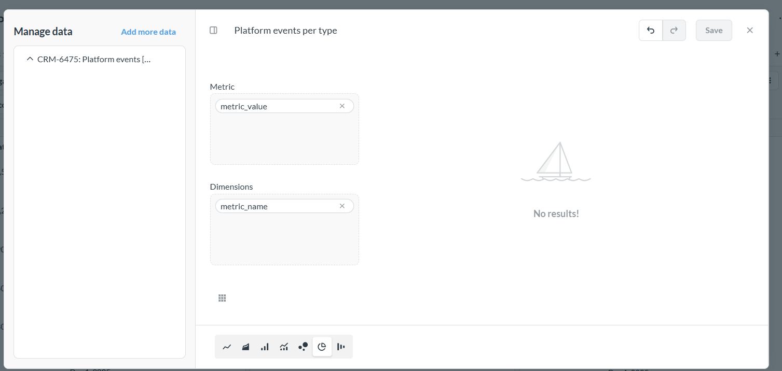Click the Pie chart icon

point(322,347)
